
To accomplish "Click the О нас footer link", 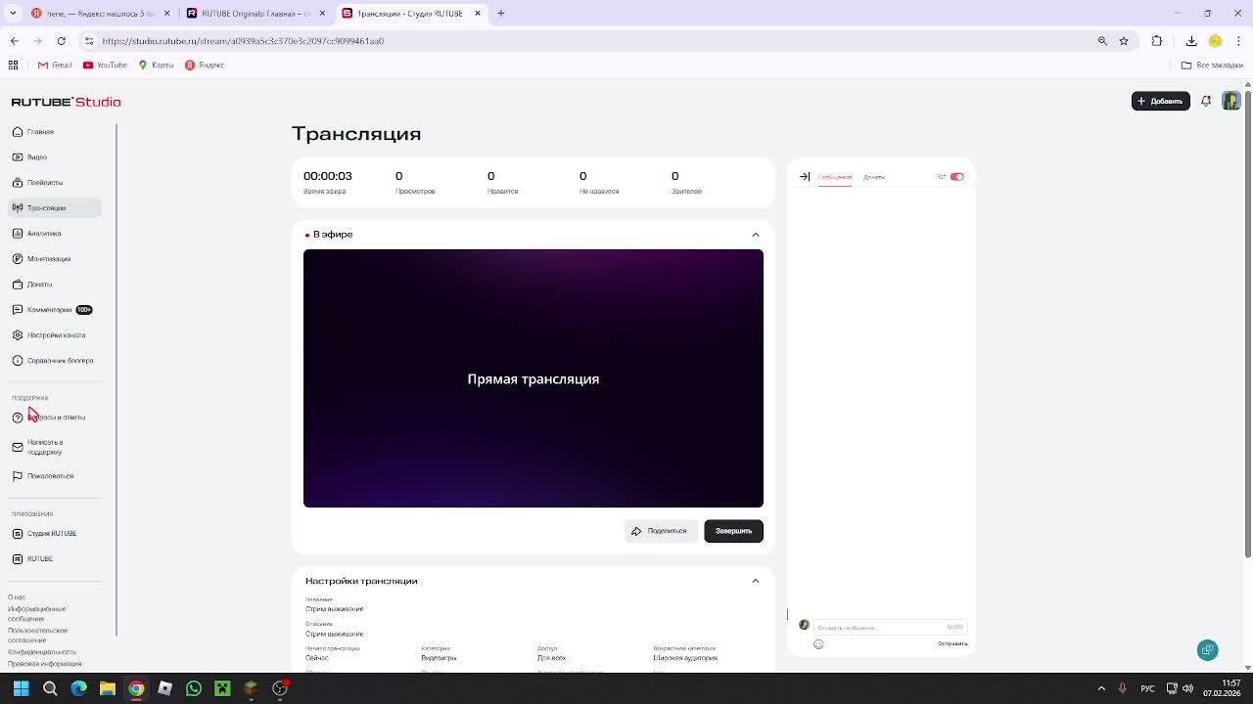I will [17, 596].
